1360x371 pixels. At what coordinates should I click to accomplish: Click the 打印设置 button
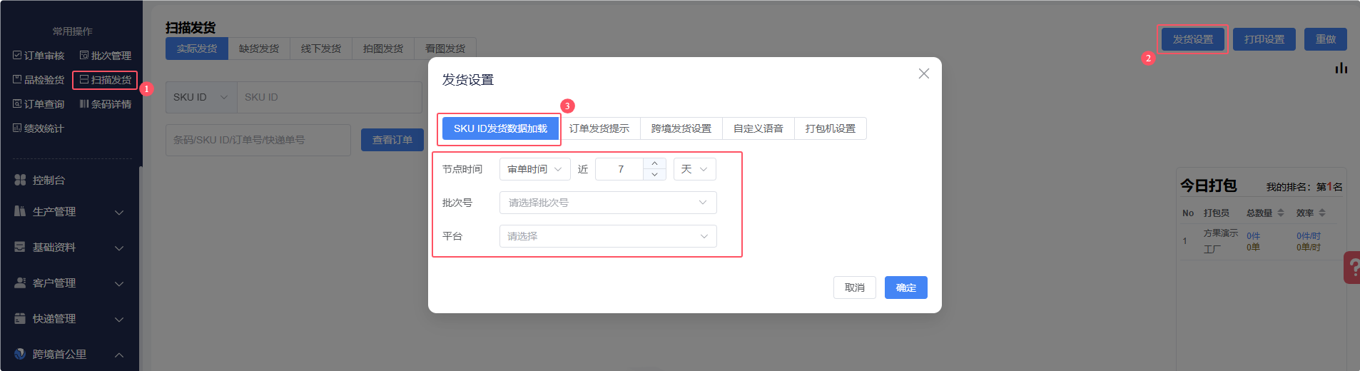pyautogui.click(x=1264, y=39)
